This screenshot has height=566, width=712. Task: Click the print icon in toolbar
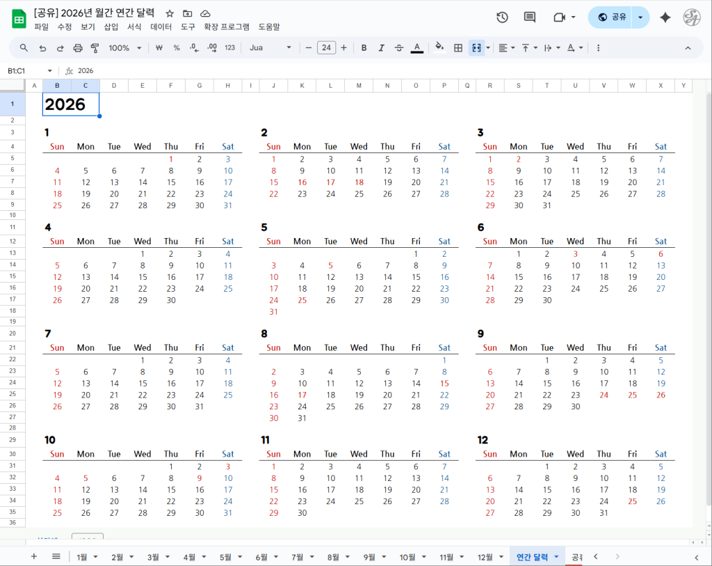coord(78,48)
